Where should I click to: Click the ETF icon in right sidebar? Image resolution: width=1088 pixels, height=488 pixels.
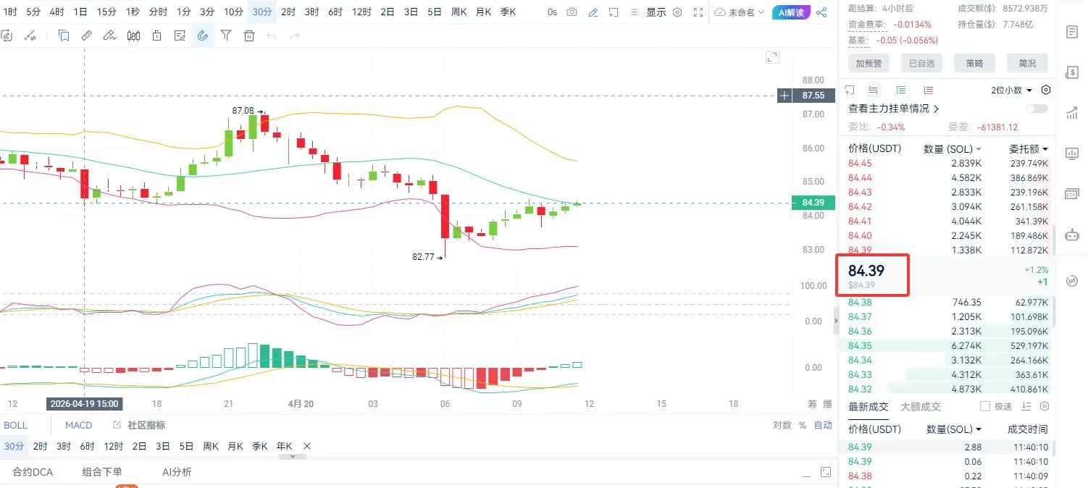pyautogui.click(x=1072, y=194)
